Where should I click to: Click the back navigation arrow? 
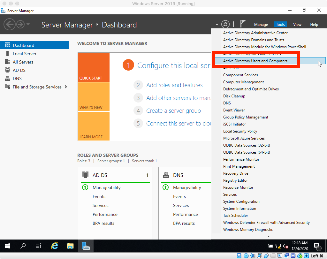[x=9, y=24]
